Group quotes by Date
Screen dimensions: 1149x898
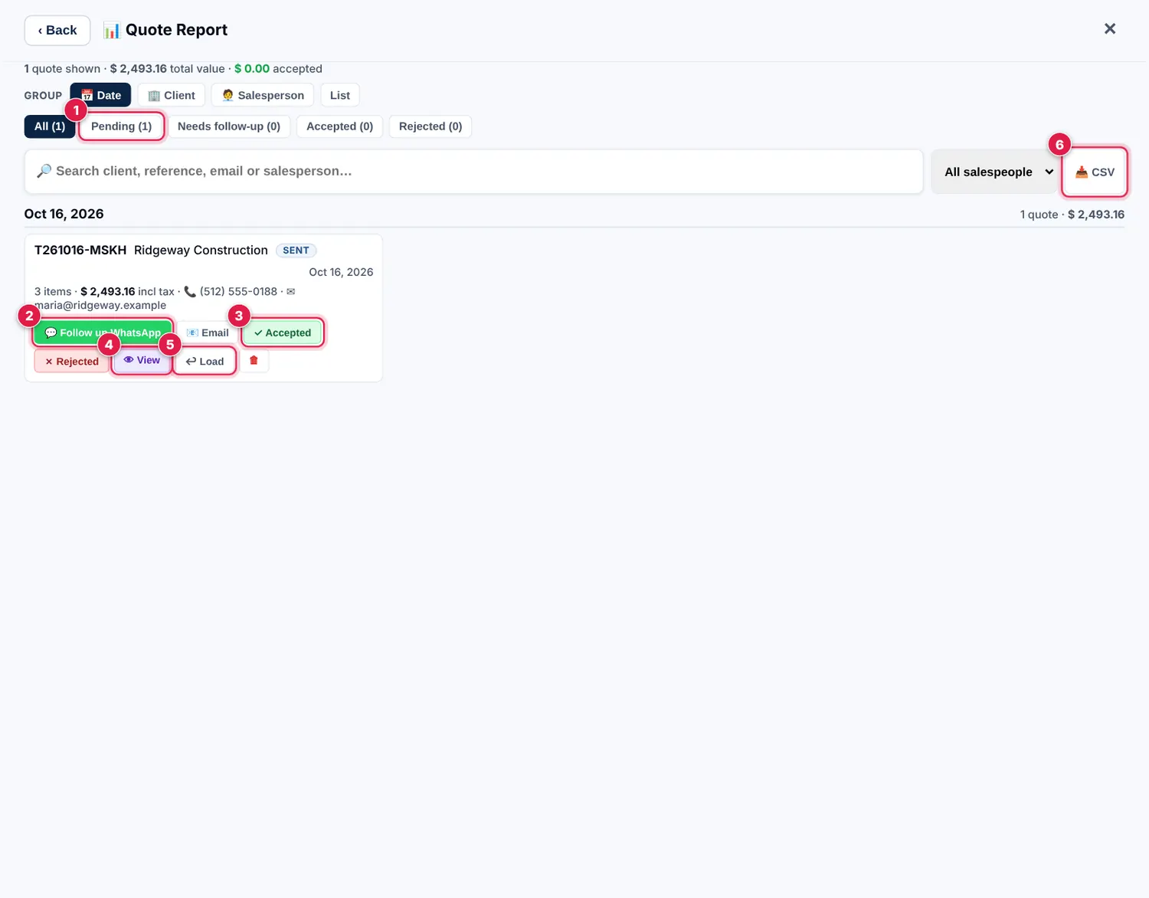pyautogui.click(x=100, y=95)
